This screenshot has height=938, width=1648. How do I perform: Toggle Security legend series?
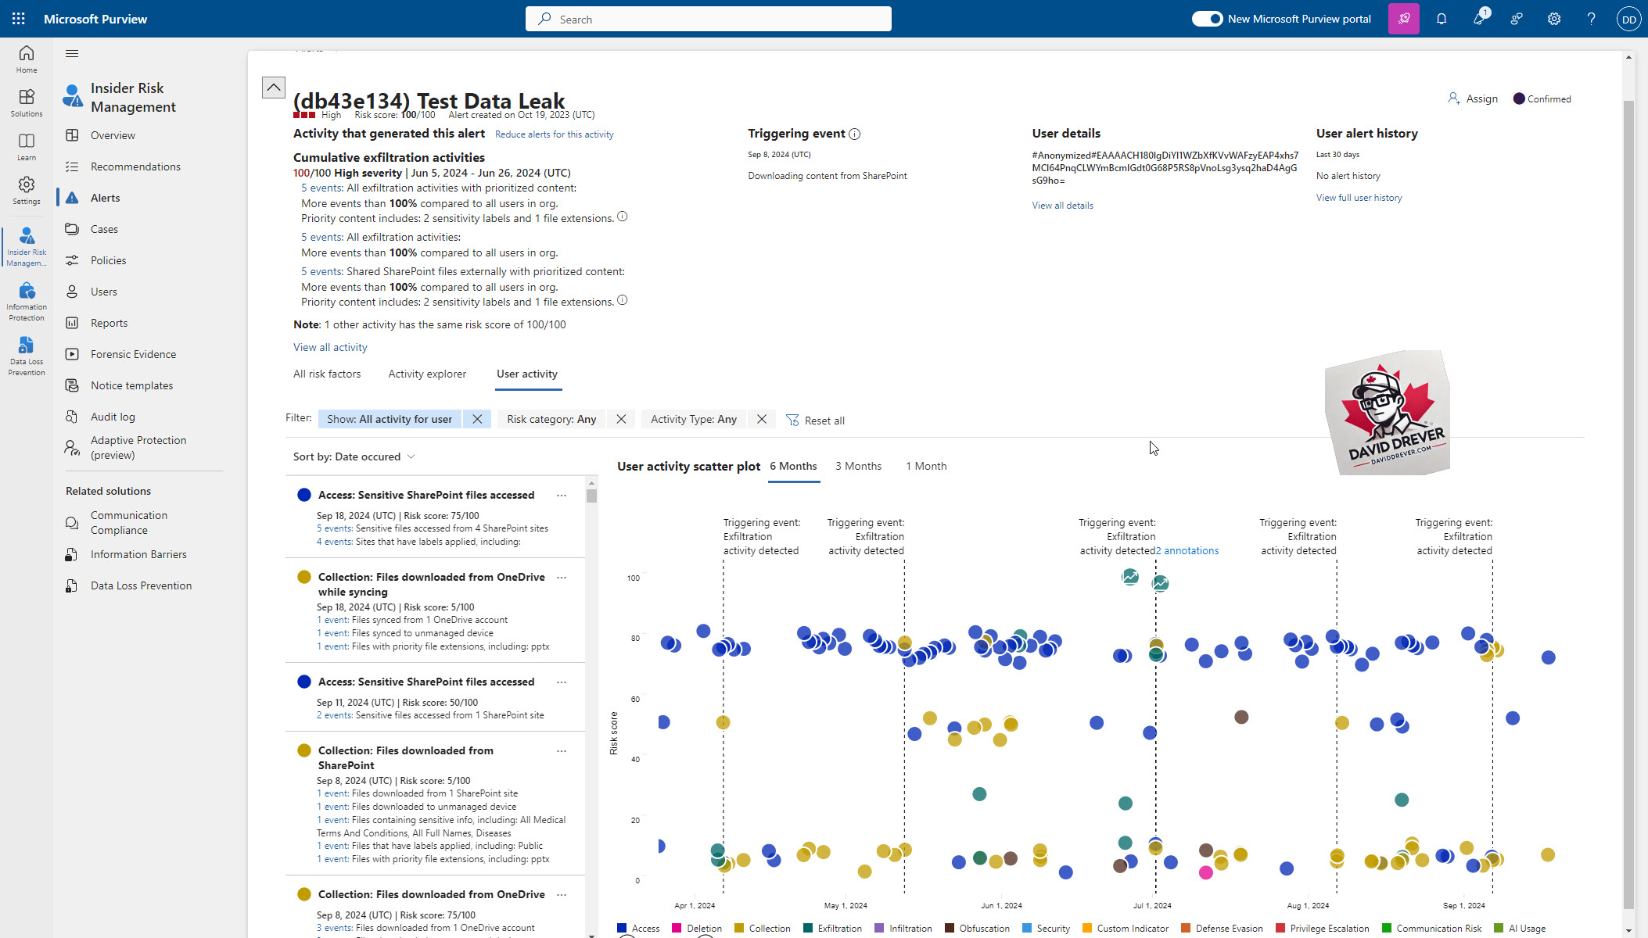(1047, 929)
